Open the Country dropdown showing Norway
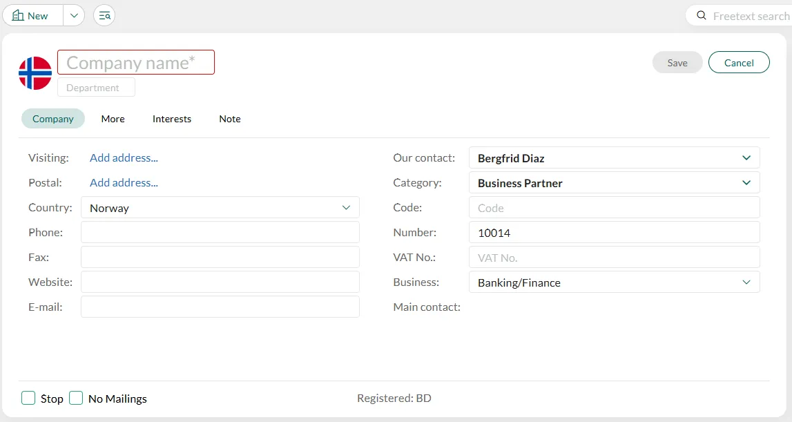792x422 pixels. [220, 208]
